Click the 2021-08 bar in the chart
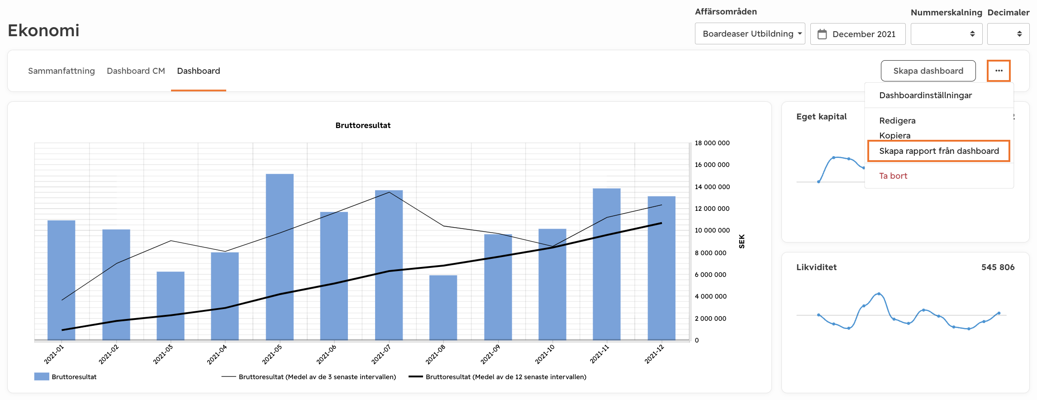This screenshot has width=1037, height=400. pyautogui.click(x=443, y=307)
